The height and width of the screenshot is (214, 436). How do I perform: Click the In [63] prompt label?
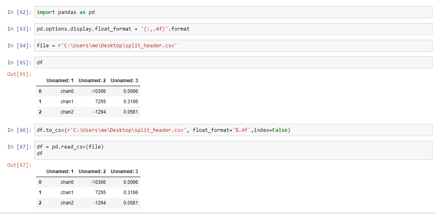[x=19, y=29]
